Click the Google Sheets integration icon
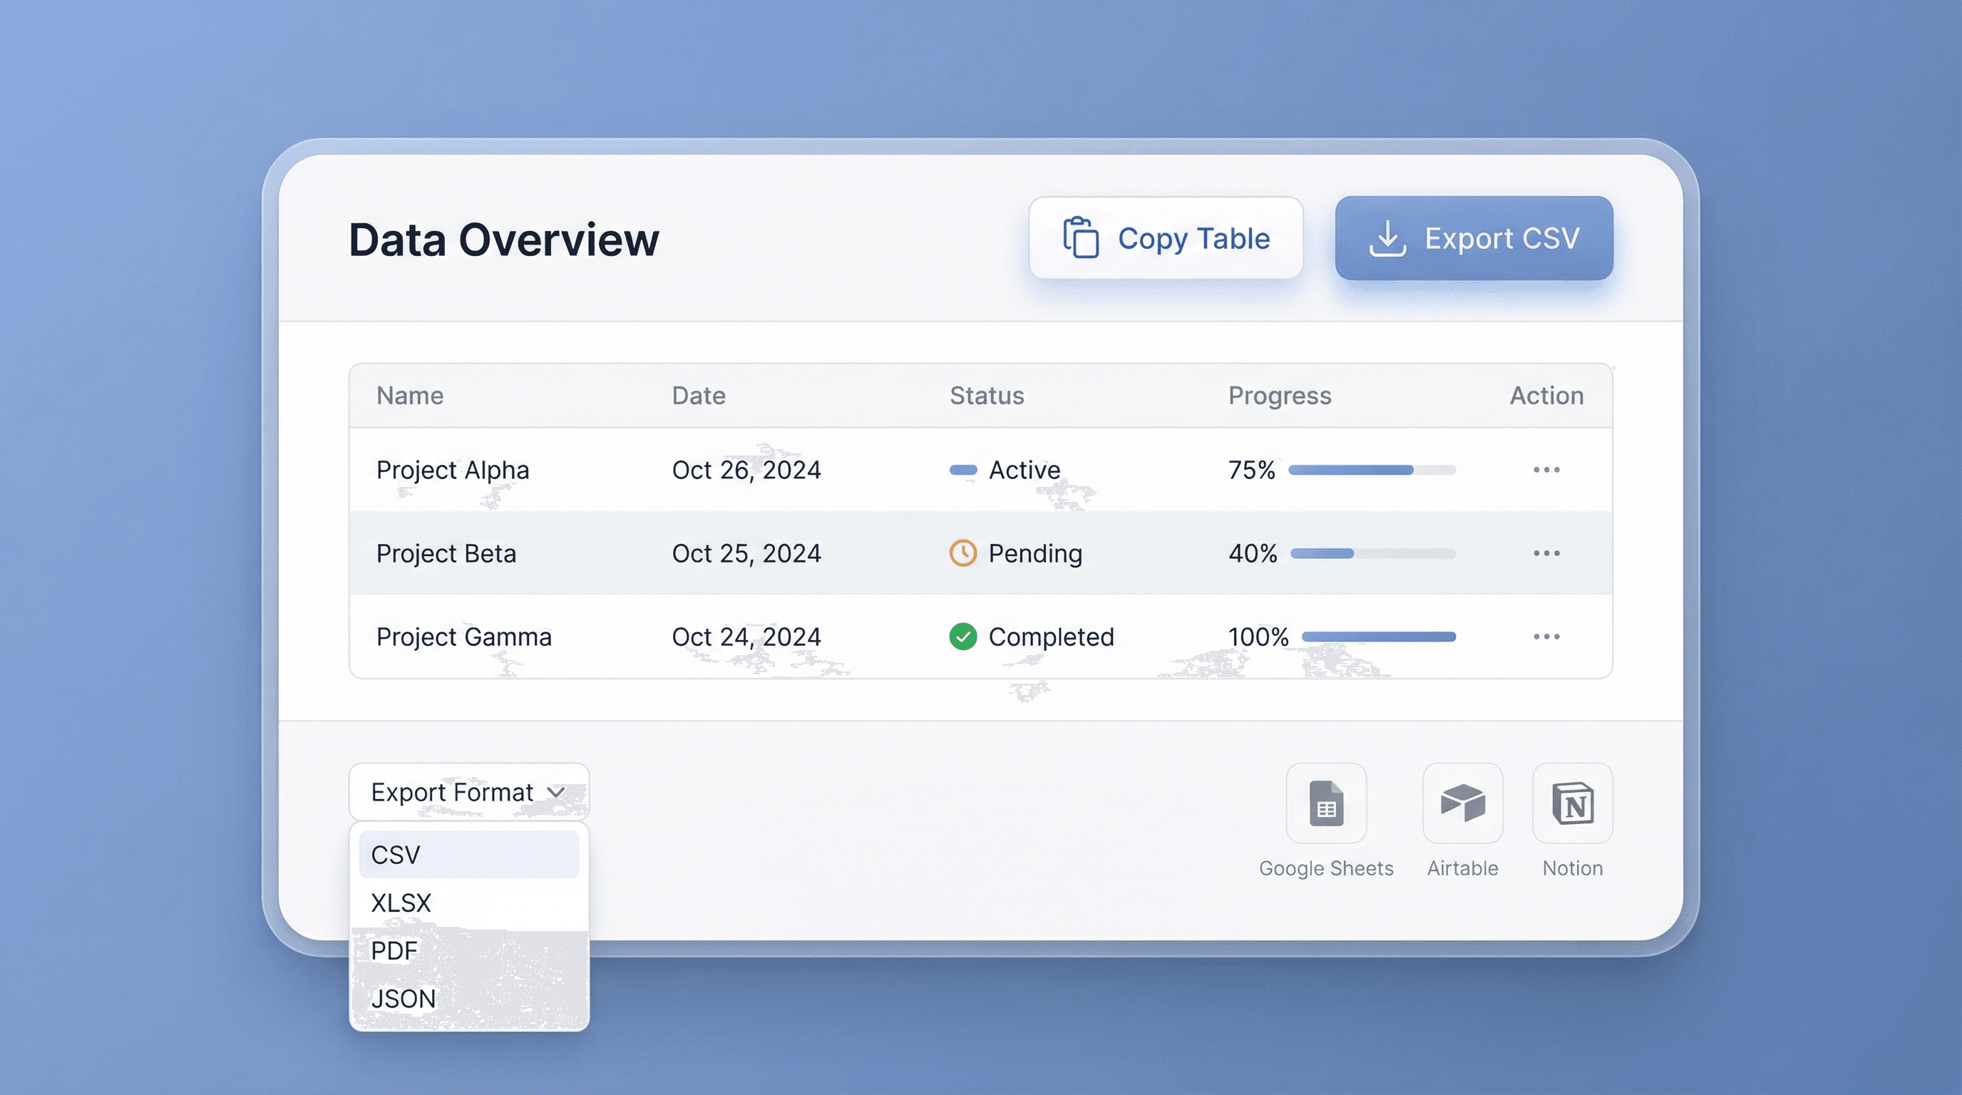The height and width of the screenshot is (1095, 1962). [x=1326, y=803]
